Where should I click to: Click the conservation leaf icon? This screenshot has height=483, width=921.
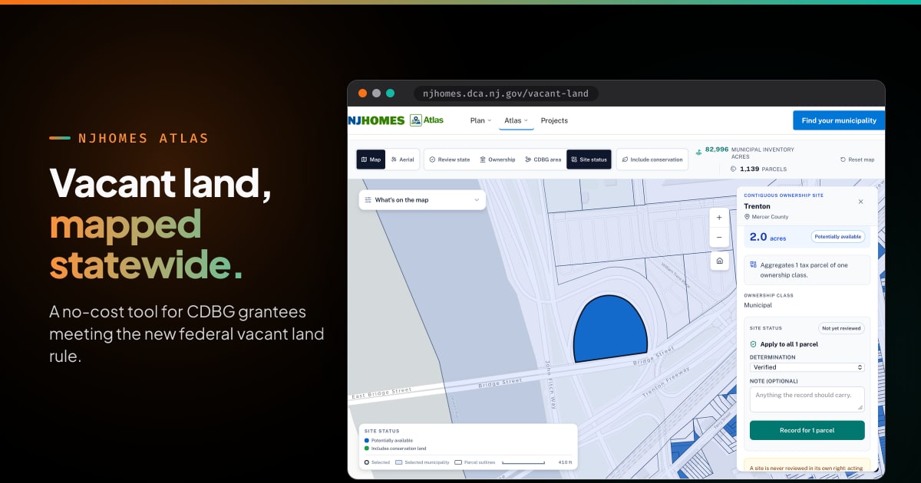[624, 159]
